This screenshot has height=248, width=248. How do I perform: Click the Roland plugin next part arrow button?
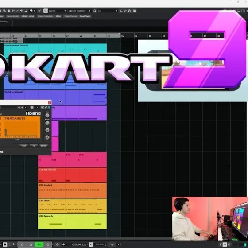click(x=47, y=130)
